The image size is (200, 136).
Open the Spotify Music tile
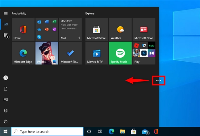pos(120,53)
